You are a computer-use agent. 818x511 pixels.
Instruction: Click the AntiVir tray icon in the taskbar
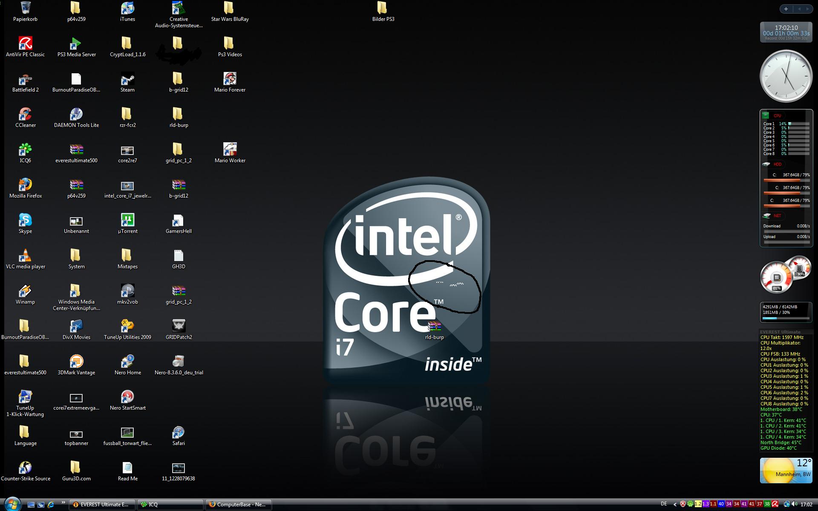pyautogui.click(x=775, y=504)
